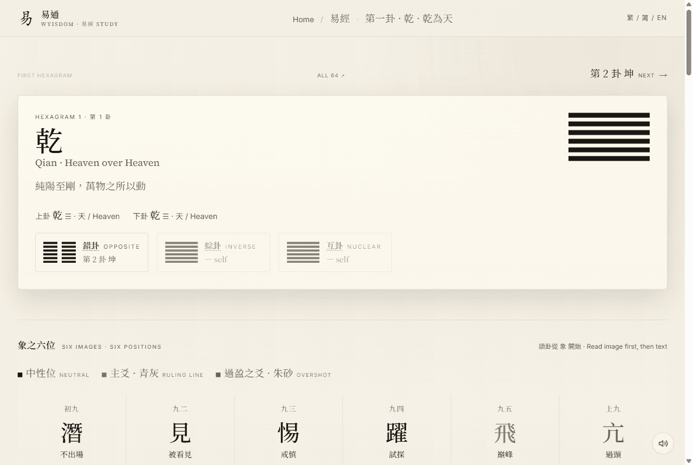
Task: Click the 中性位 NEUTRAL legend label
Action: click(x=57, y=374)
